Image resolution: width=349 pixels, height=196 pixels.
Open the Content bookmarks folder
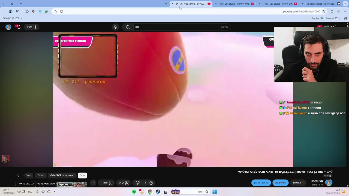pyautogui.click(x=332, y=18)
